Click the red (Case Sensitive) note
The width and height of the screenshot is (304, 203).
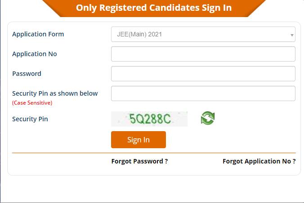[x=32, y=103]
